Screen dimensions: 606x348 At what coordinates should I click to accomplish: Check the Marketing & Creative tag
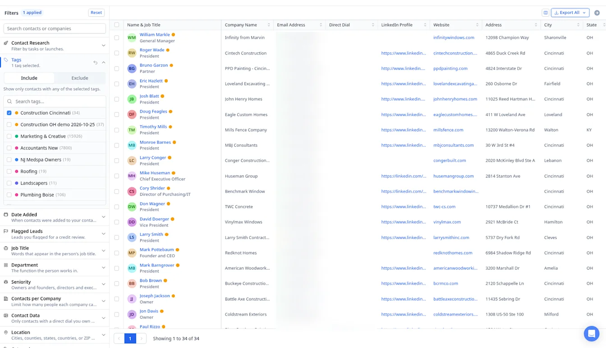click(x=9, y=136)
